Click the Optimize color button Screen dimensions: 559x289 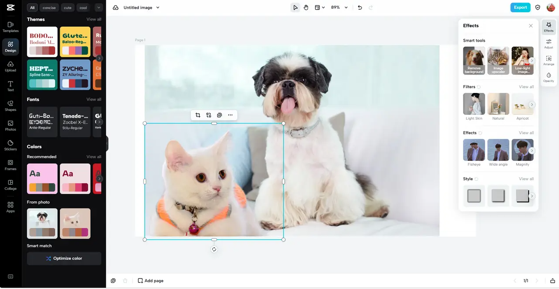click(x=64, y=258)
